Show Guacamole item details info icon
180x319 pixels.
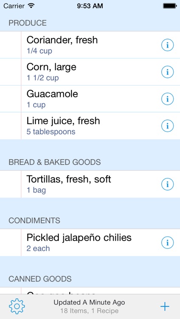pos(167,99)
